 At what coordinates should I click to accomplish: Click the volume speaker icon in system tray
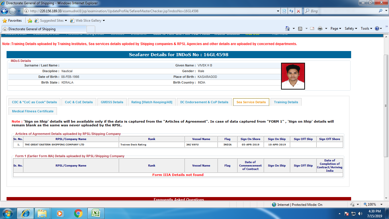click(x=360, y=213)
